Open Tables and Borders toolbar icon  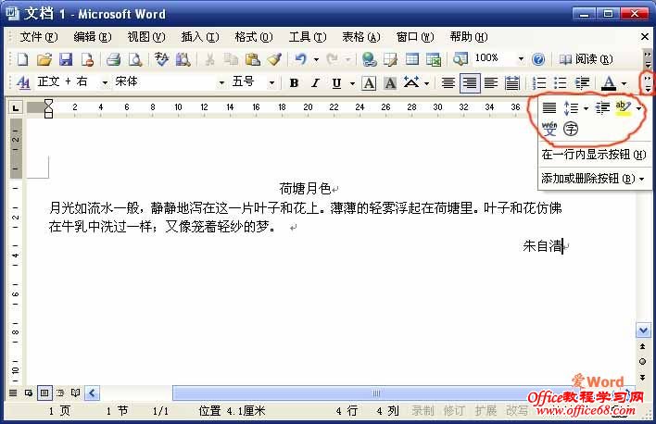(x=390, y=59)
